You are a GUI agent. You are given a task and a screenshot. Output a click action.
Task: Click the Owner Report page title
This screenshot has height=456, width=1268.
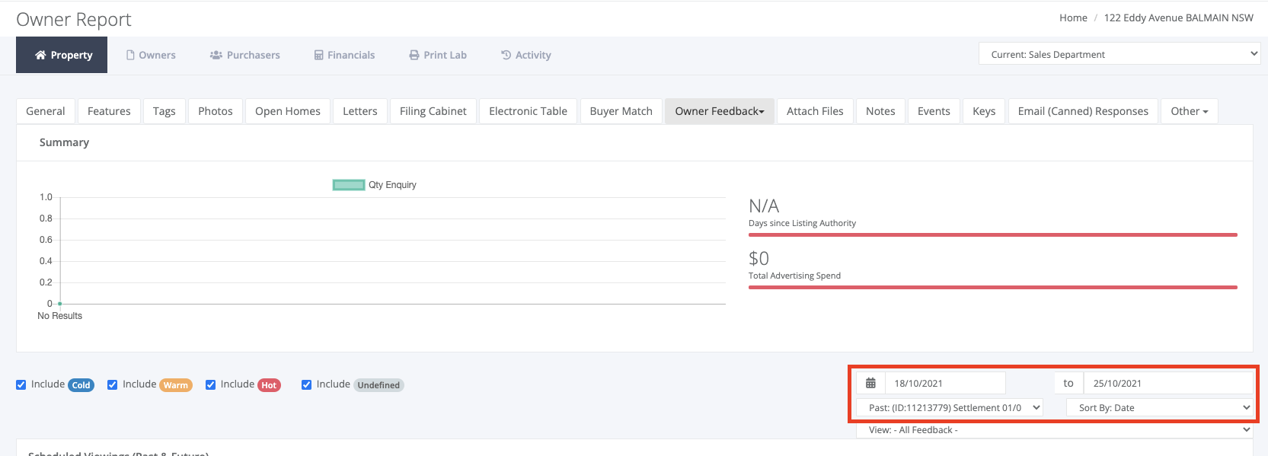[74, 19]
